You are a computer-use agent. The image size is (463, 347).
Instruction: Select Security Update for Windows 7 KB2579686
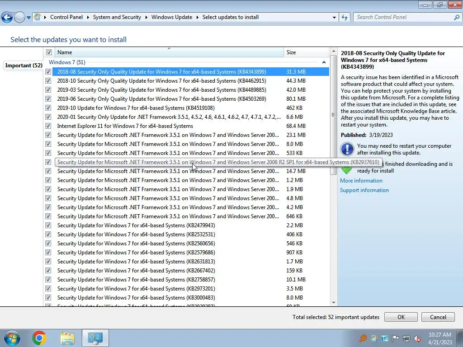pyautogui.click(x=191, y=253)
